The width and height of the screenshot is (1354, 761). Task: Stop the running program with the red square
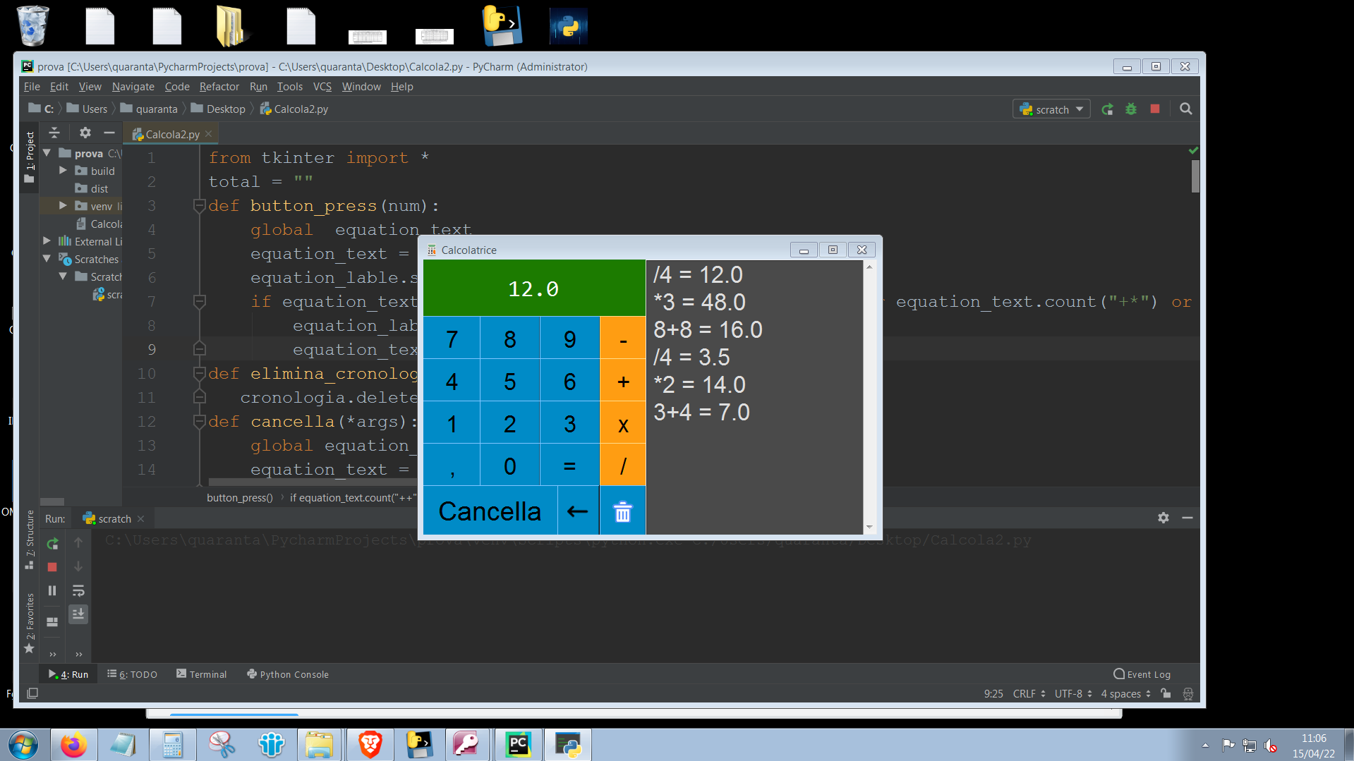(x=1155, y=109)
